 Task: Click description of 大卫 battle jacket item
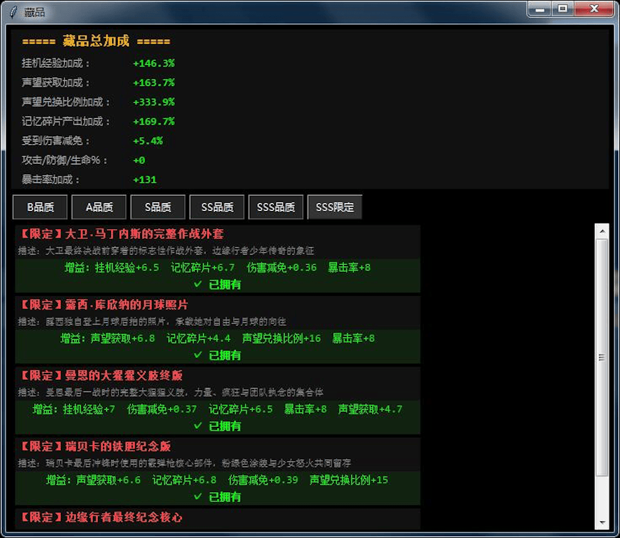pos(166,251)
